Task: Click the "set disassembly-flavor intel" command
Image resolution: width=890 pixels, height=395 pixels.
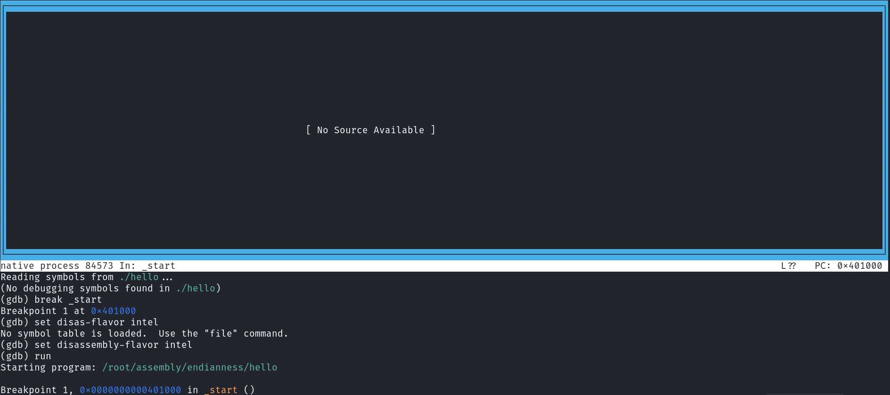Action: [x=113, y=345]
